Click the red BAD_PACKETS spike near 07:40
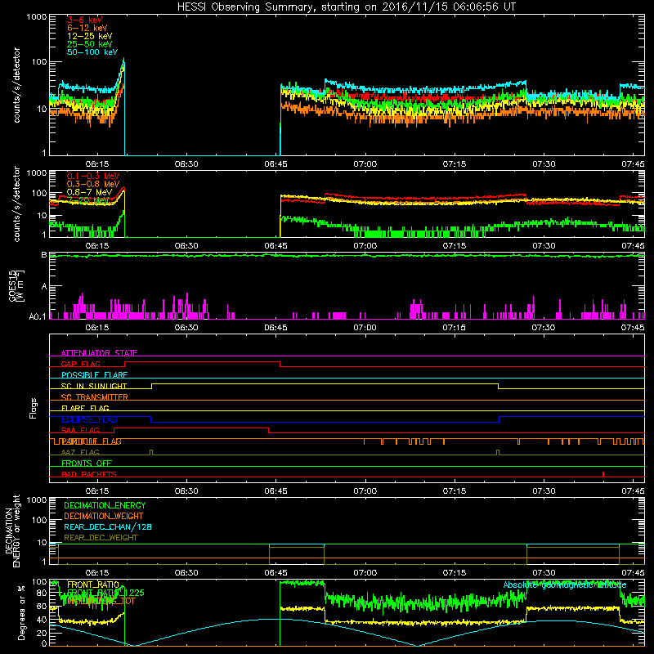Image resolution: width=654 pixels, height=654 pixels. [603, 474]
